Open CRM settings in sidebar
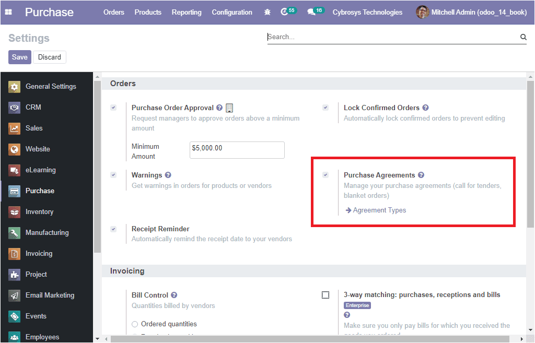Viewport: 535px width, 343px height. 33,108
